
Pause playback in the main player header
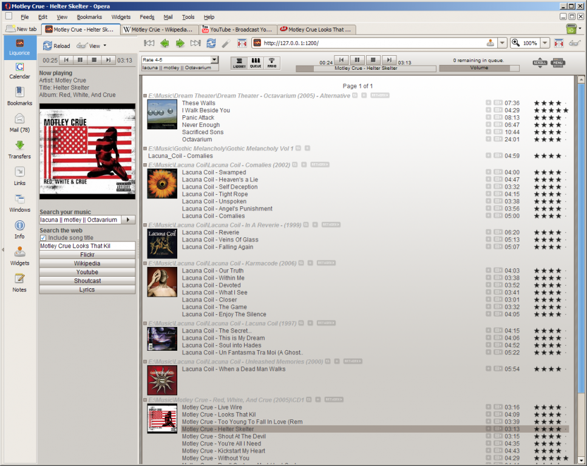point(357,59)
